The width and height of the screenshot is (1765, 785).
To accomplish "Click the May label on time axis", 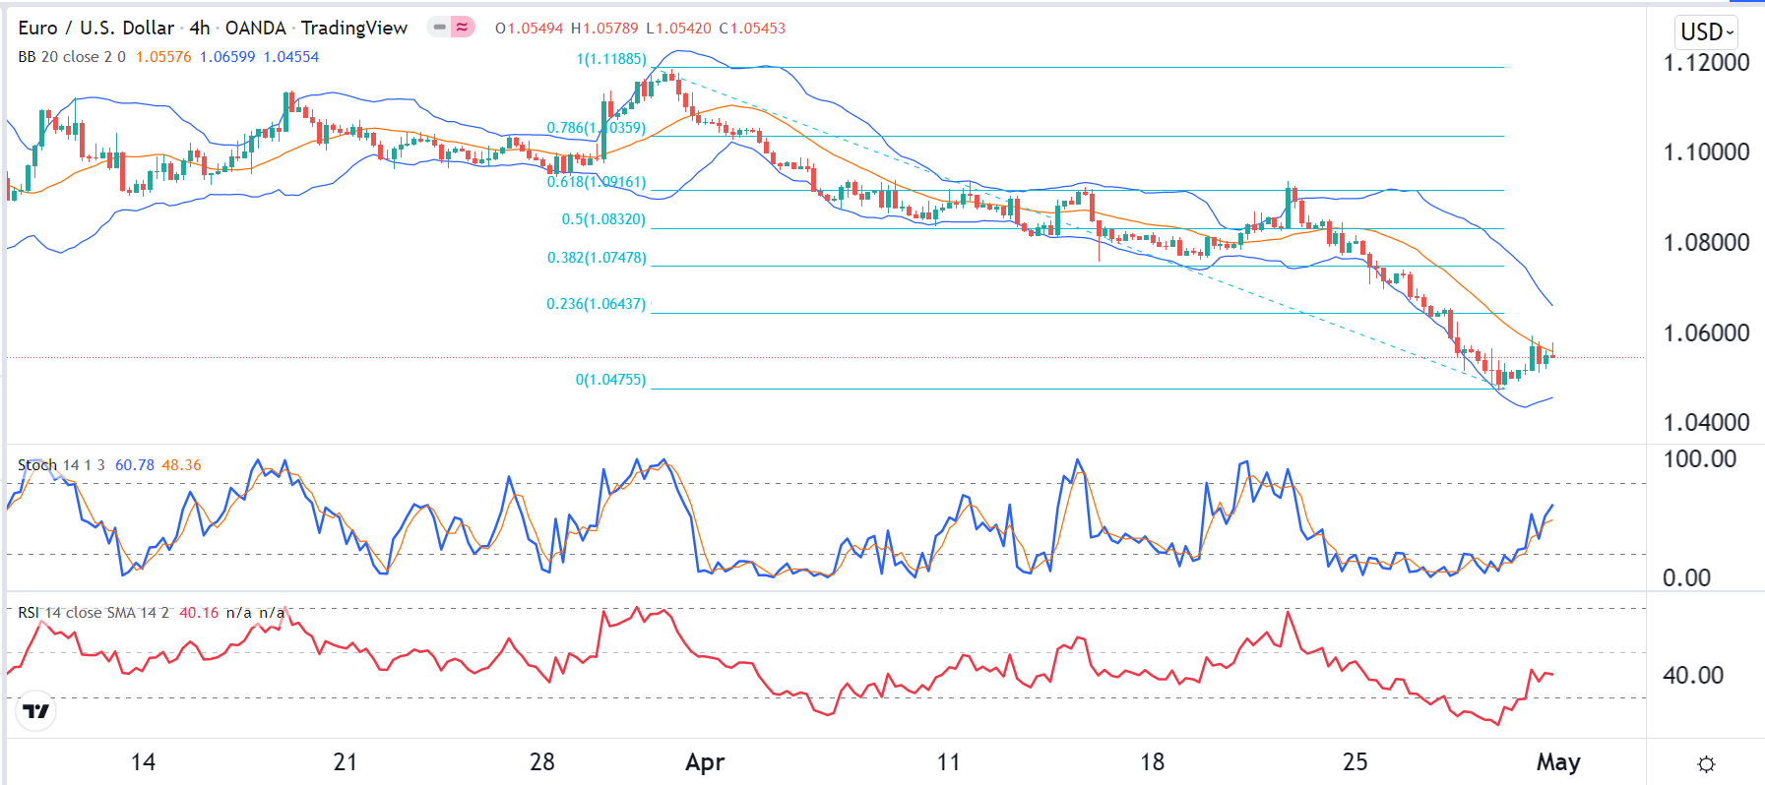I will [1558, 762].
